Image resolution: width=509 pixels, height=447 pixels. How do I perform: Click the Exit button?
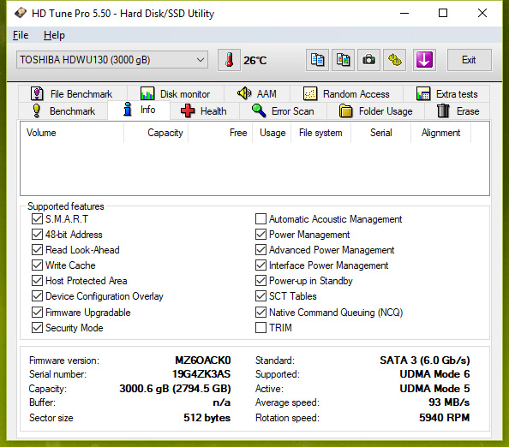point(469,60)
